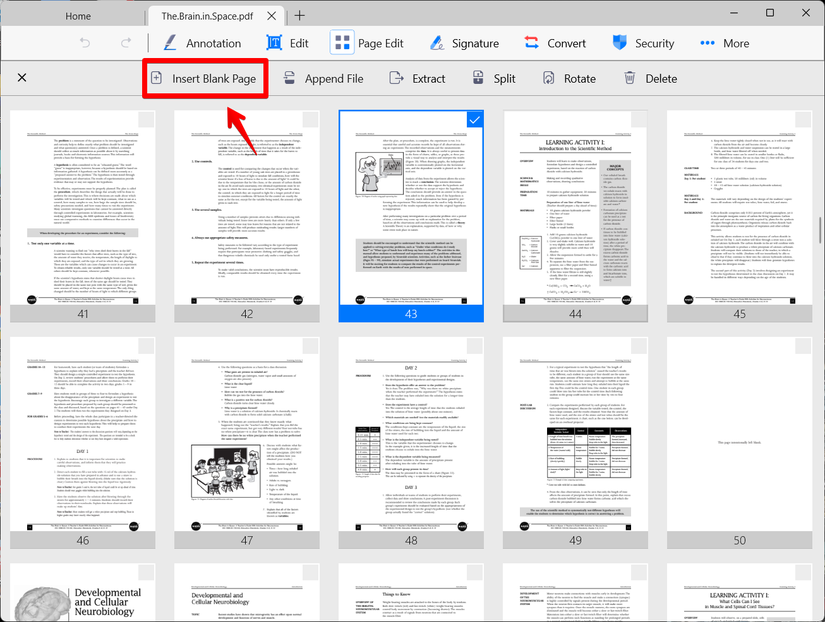Close the Page Edit toolbar

click(x=22, y=78)
